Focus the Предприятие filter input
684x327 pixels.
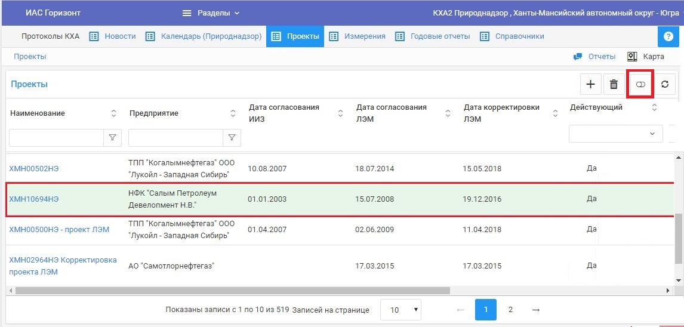pyautogui.click(x=176, y=138)
